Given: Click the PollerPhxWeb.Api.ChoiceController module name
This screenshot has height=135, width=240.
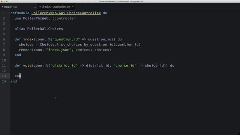Looking at the screenshot, I should coord(66,13).
